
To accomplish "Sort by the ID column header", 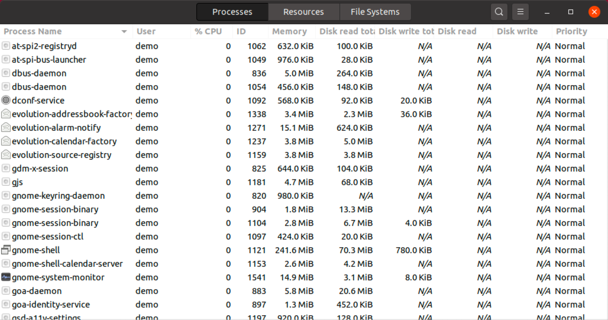I will [250, 31].
